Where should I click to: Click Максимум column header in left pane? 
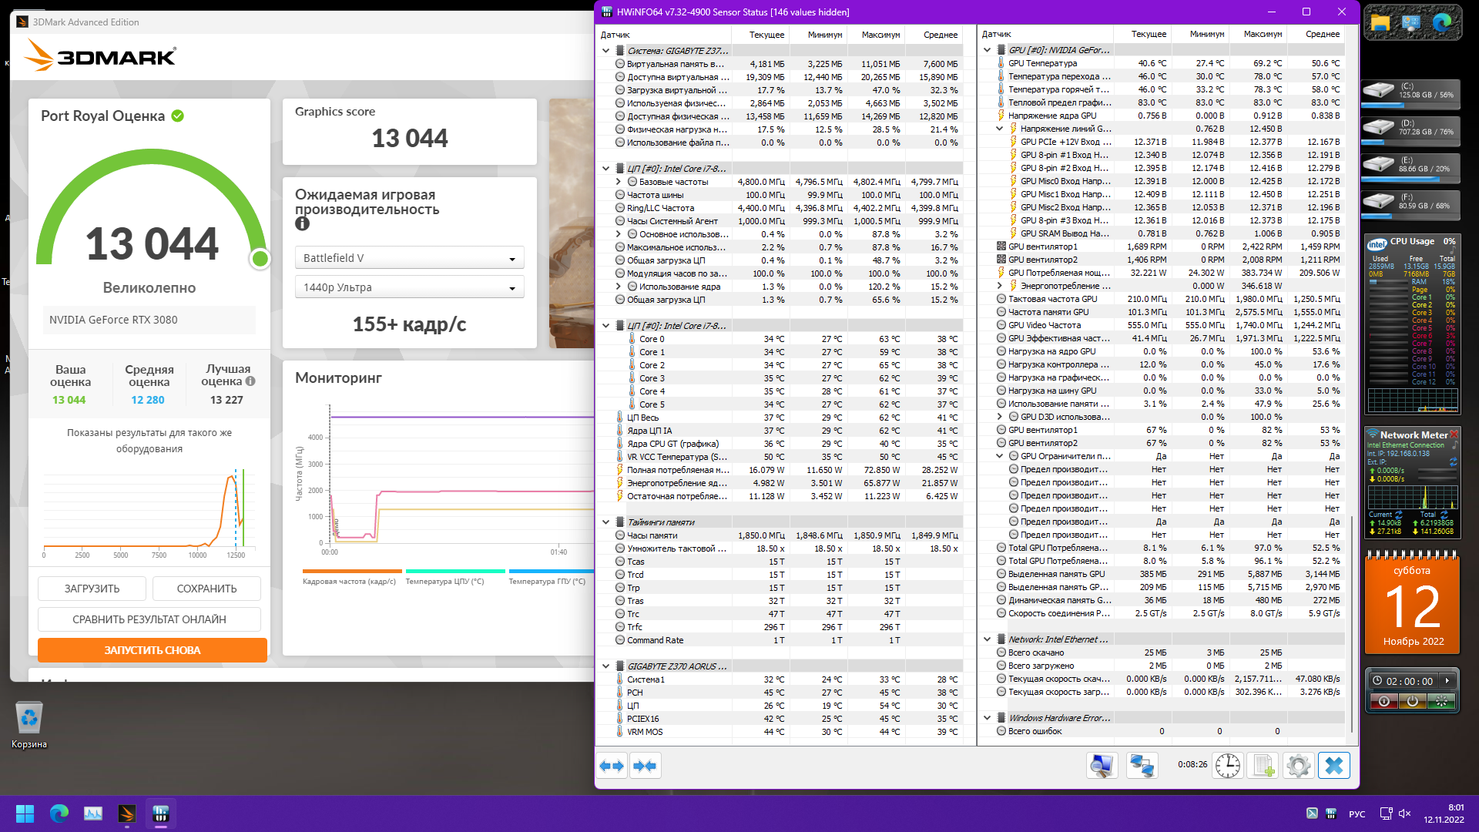[x=880, y=35]
